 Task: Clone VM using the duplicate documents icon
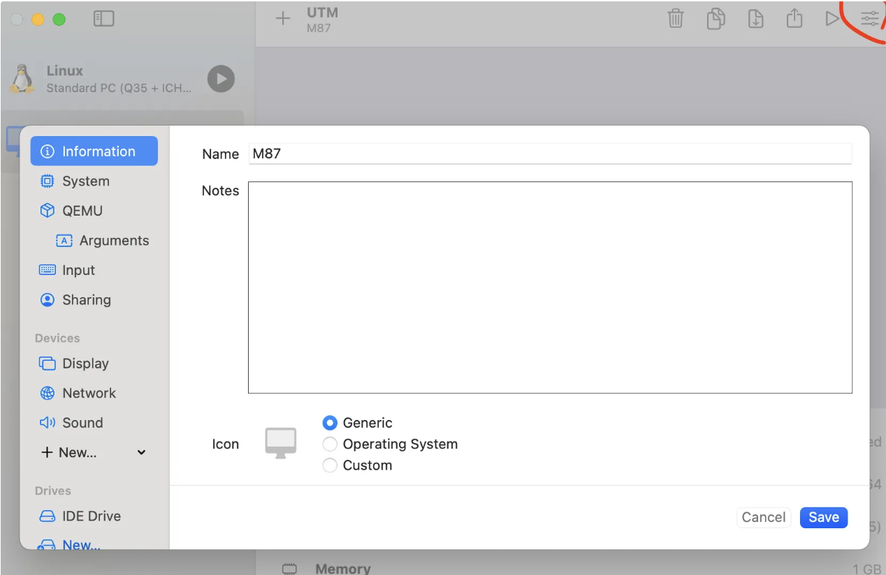[x=716, y=19]
